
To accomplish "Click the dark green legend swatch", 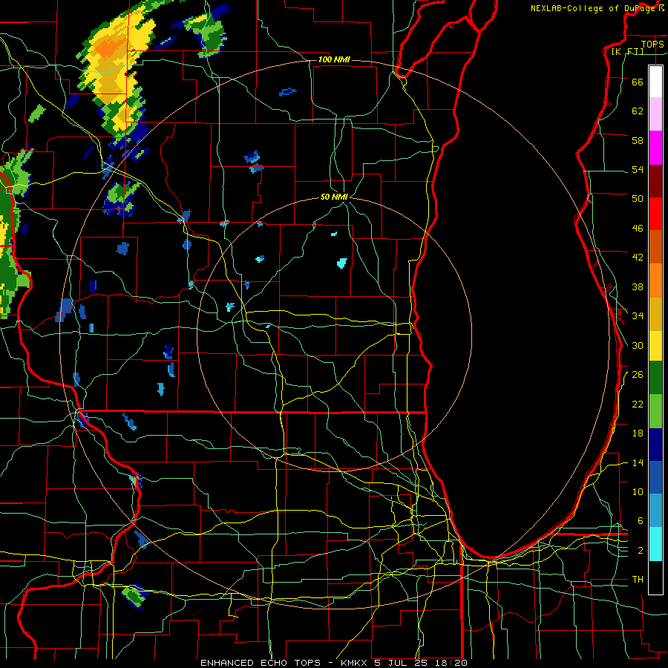I will (655, 378).
